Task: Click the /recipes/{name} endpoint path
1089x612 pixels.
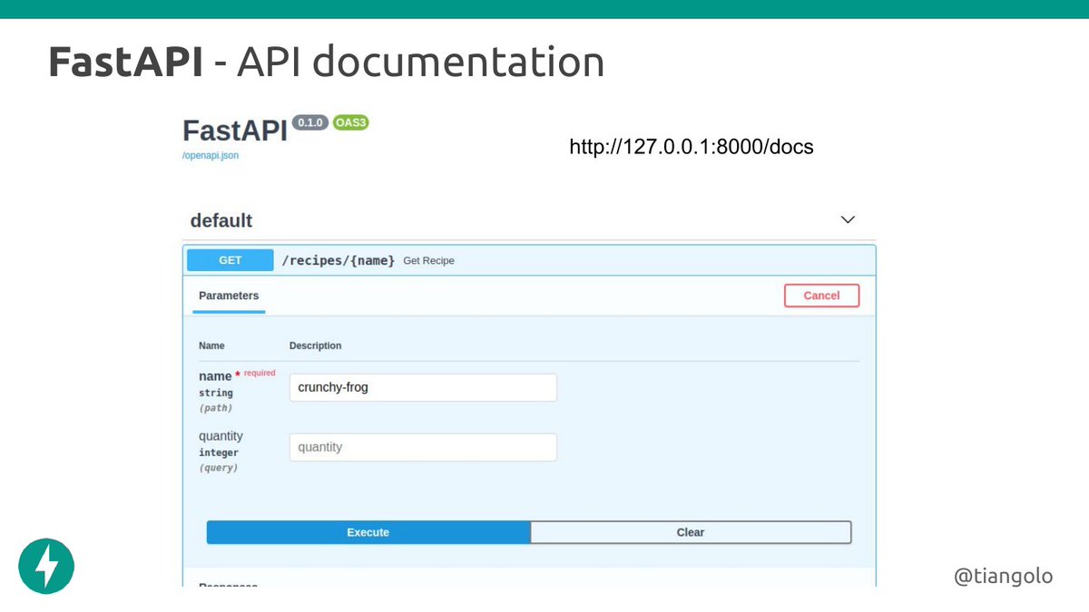Action: [338, 260]
